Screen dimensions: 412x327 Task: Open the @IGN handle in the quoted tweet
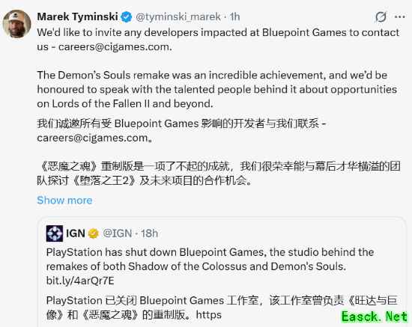coord(117,233)
